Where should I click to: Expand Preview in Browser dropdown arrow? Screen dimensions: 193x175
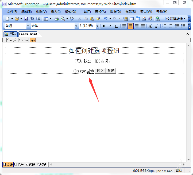67,19
